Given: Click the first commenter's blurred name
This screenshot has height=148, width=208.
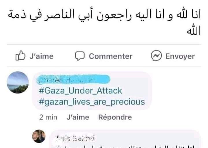Looking at the screenshot, I should [74, 79].
